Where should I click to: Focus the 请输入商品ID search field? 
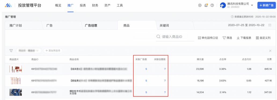point(175,37)
